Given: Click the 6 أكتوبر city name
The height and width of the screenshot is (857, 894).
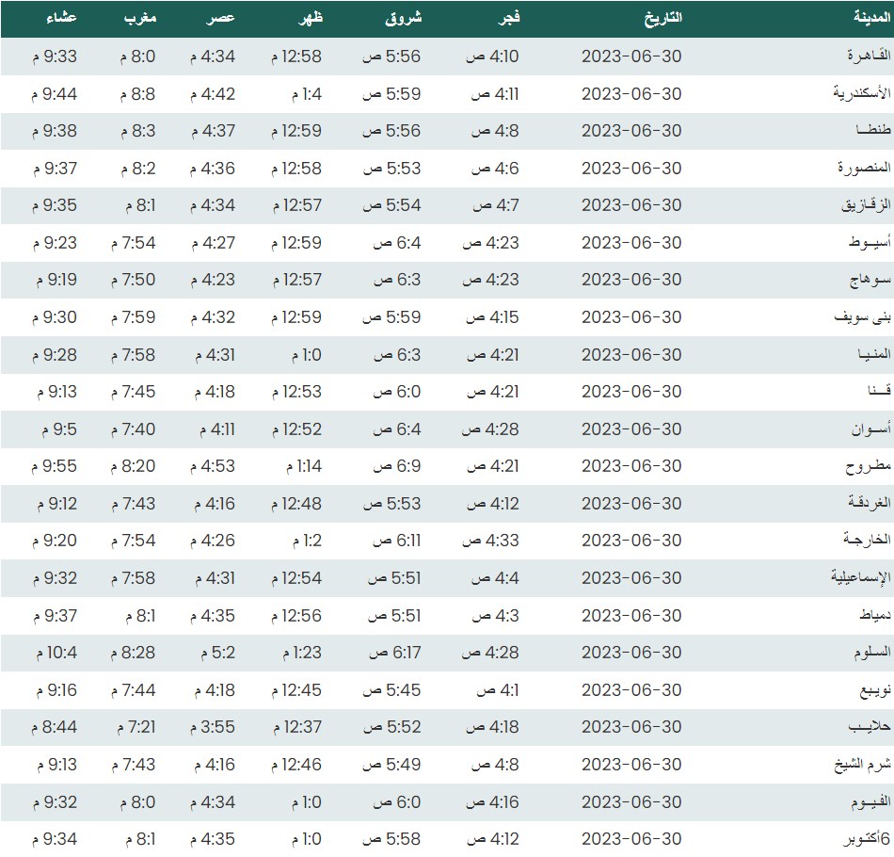Looking at the screenshot, I should tap(858, 839).
